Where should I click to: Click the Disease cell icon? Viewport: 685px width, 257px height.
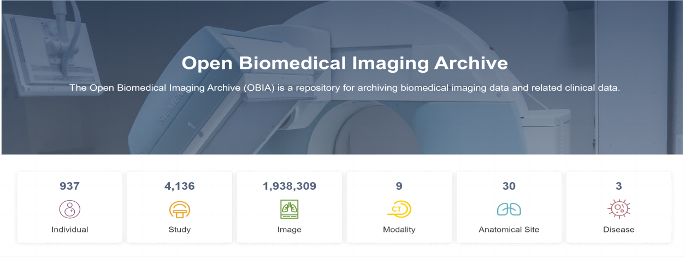tap(619, 209)
